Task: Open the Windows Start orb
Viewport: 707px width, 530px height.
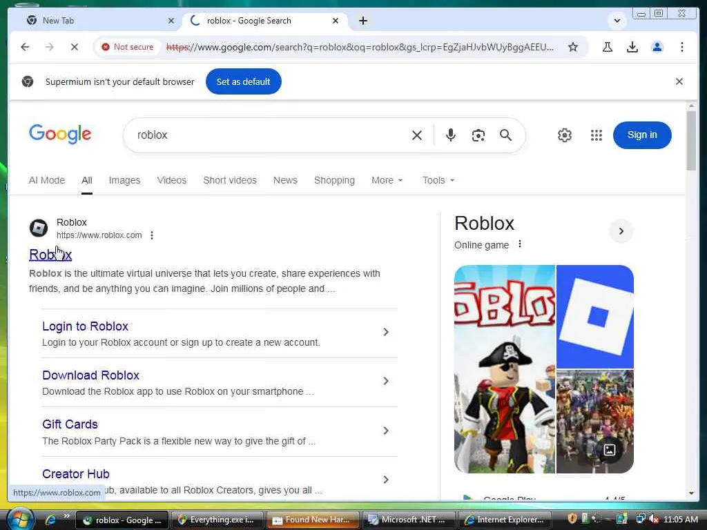Action: coord(20,519)
